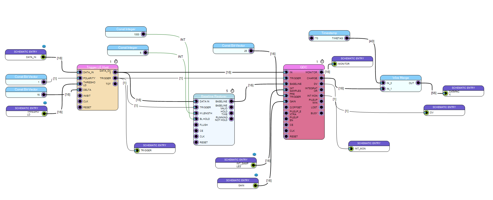This screenshot has width=493, height=200.
Task: Click the blue layer icon above GAIN entry
Action: (256, 175)
